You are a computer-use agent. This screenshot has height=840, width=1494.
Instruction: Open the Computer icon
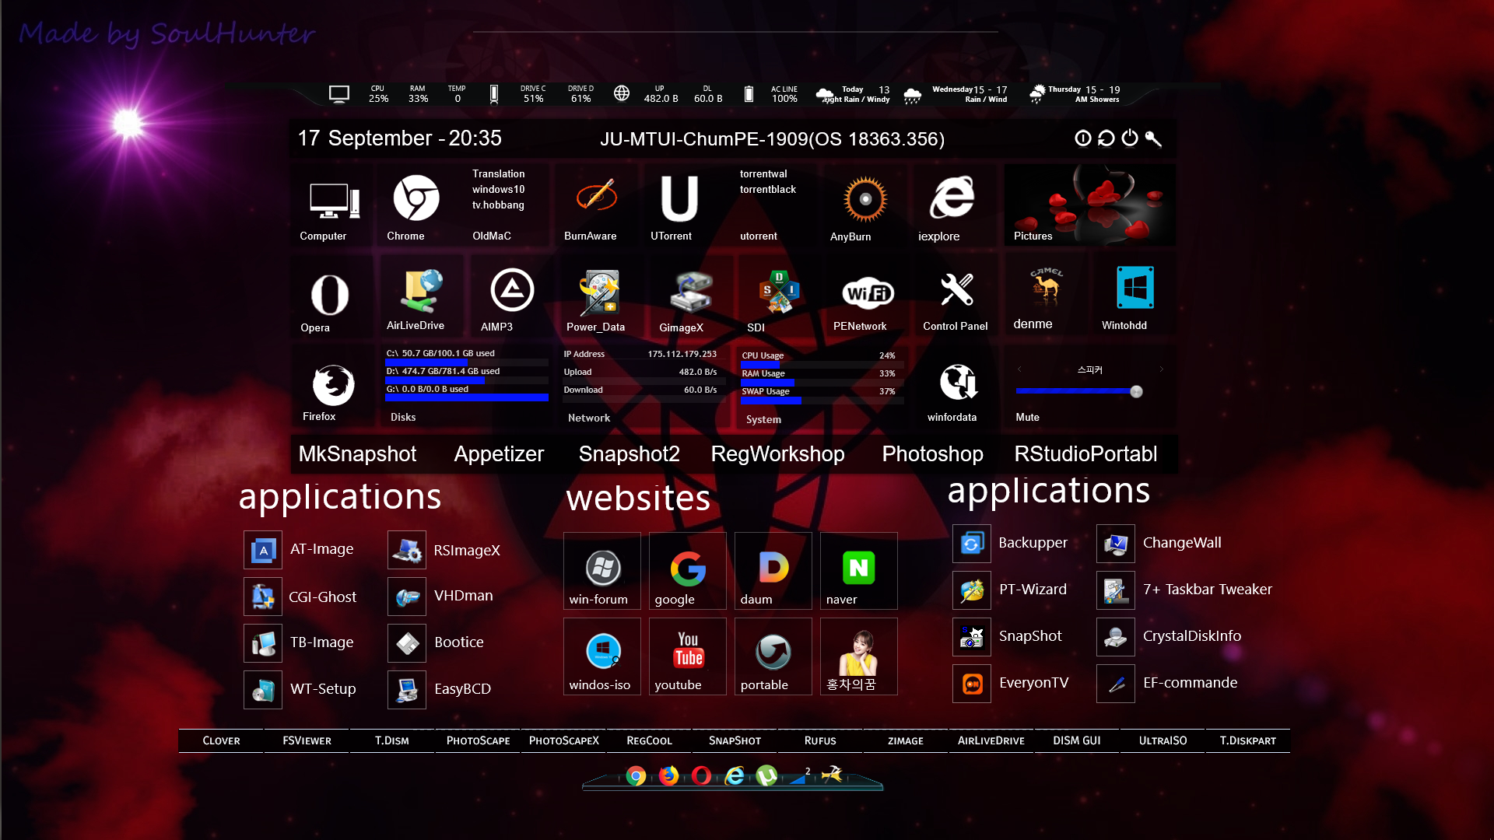334,201
